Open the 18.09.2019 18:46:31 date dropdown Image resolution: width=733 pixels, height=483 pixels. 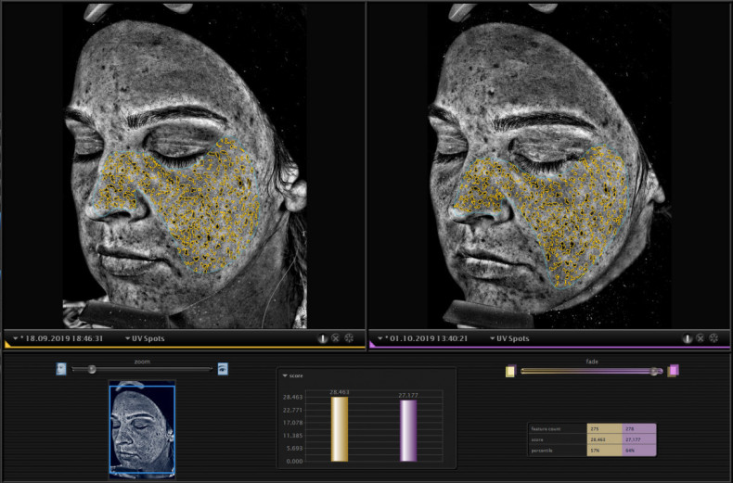point(56,339)
